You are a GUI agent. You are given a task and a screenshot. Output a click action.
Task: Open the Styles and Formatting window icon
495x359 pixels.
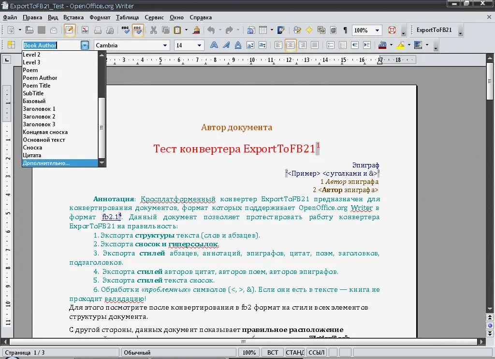click(x=12, y=45)
